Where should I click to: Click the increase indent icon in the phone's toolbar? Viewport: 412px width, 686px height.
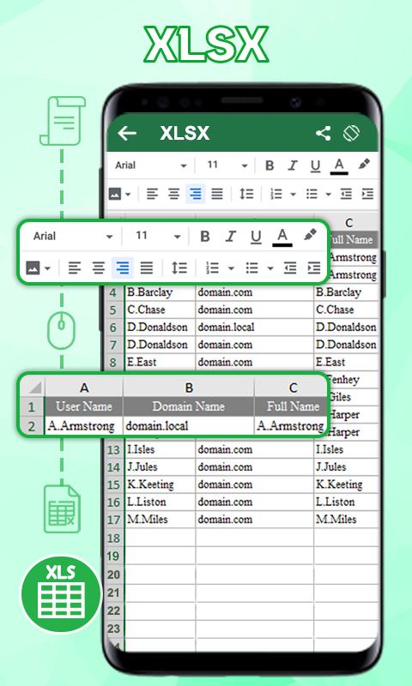(367, 194)
